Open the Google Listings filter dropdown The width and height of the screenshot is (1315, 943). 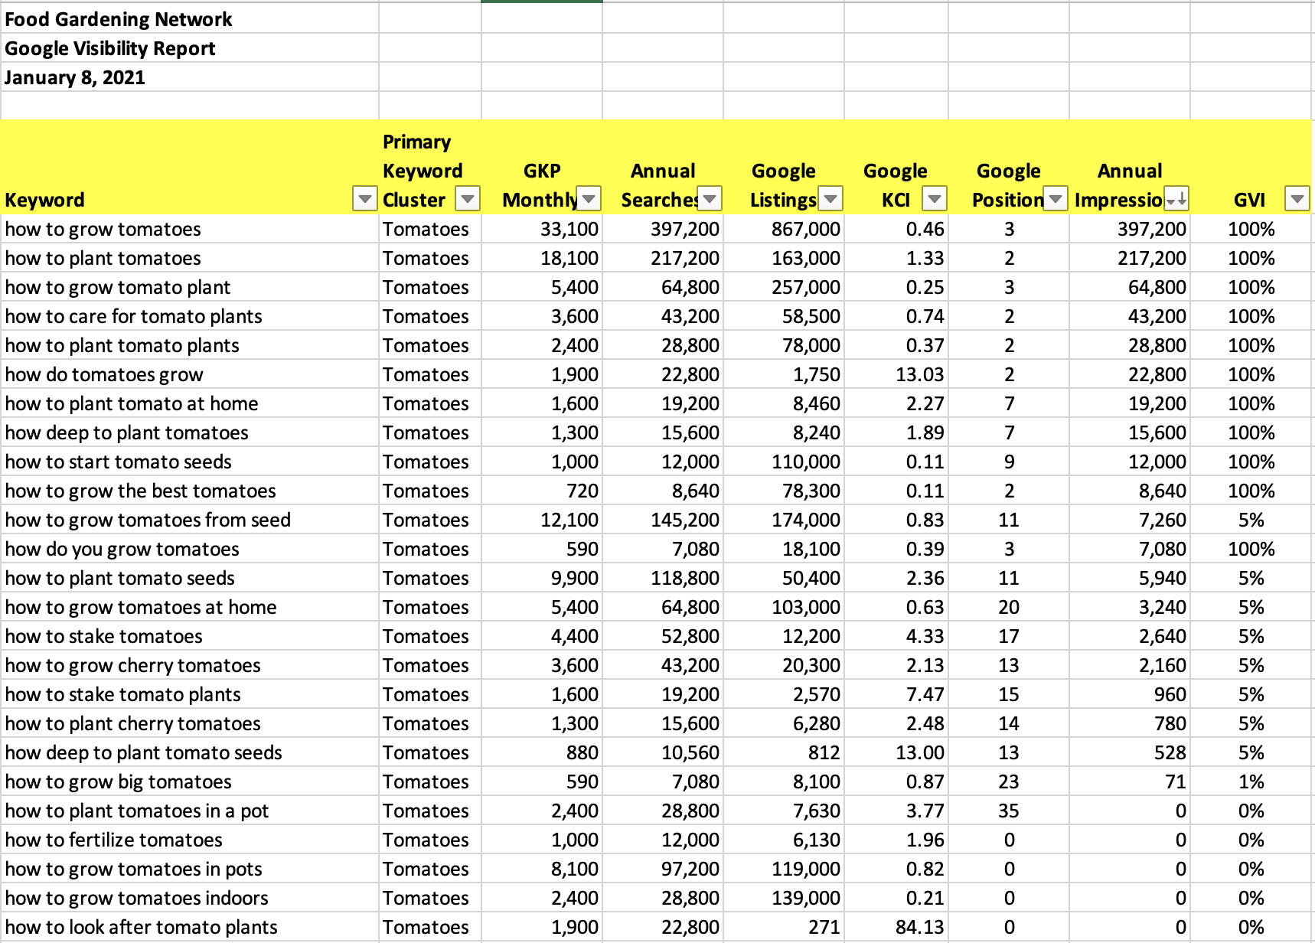(830, 198)
